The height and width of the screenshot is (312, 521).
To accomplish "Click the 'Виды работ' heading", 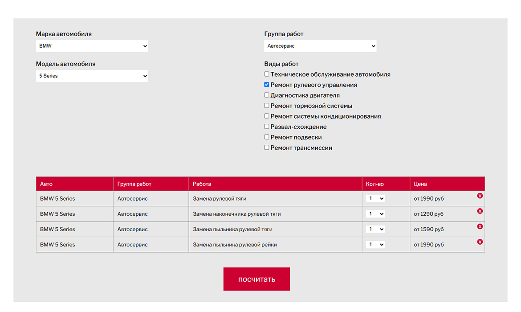I will pos(281,64).
